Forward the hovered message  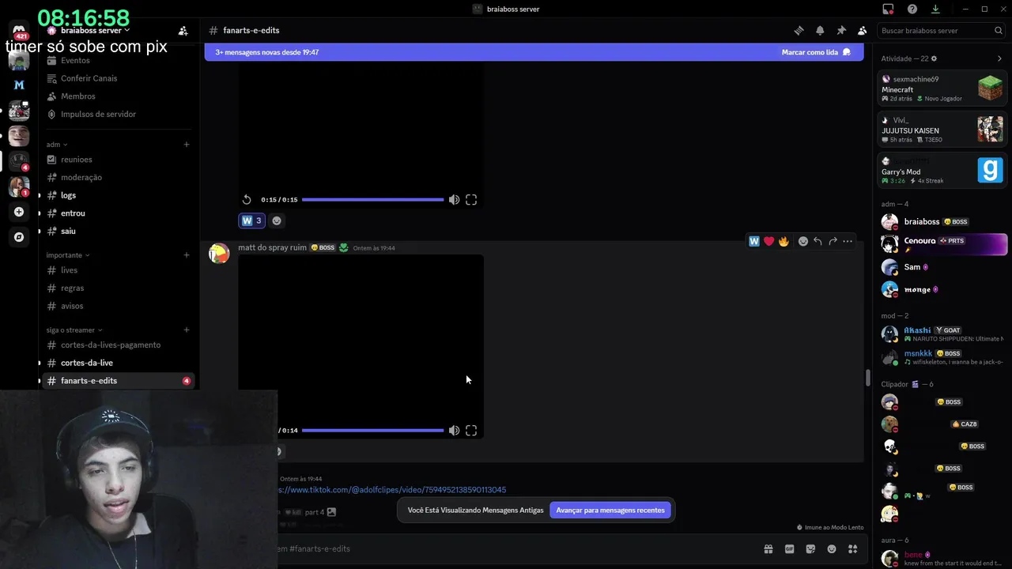point(833,241)
